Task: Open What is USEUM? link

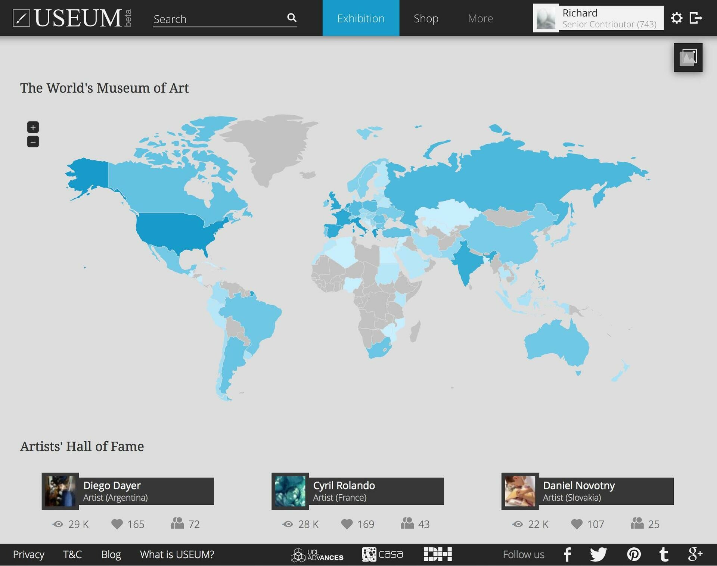Action: pyautogui.click(x=177, y=554)
